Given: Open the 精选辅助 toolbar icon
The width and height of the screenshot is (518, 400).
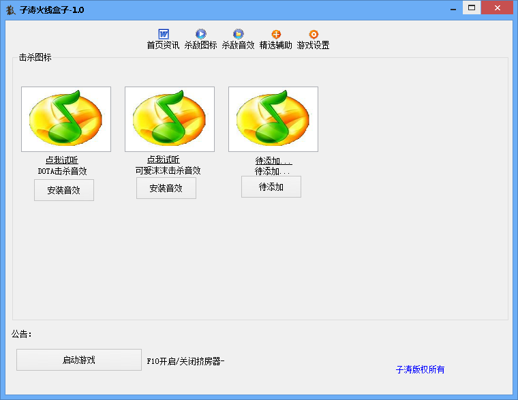Looking at the screenshot, I should [275, 34].
